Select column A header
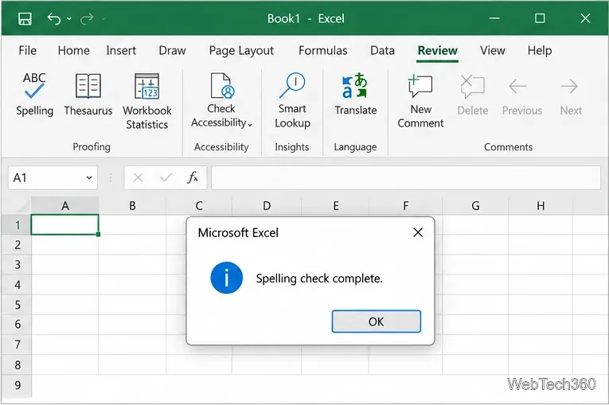This screenshot has height=405, width=609. [x=64, y=205]
